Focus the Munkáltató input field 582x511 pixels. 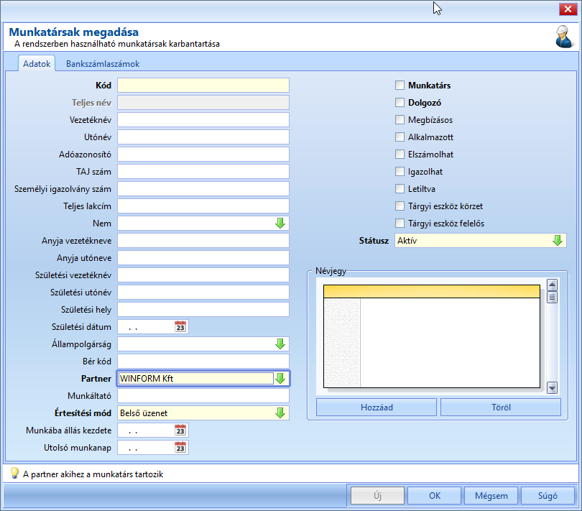[x=203, y=396]
